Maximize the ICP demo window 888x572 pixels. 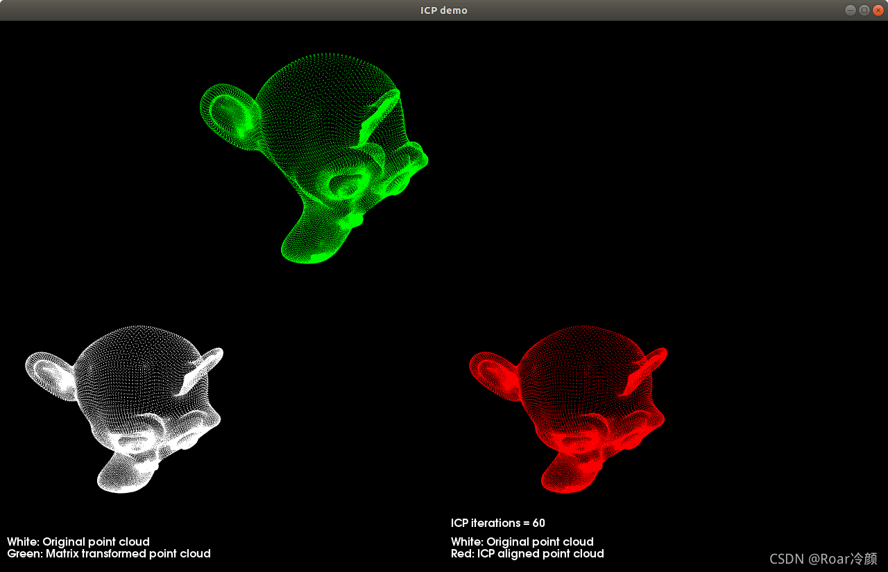click(x=864, y=10)
